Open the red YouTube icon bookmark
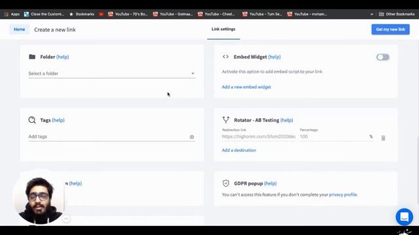Image resolution: width=419 pixels, height=235 pixels. [x=101, y=14]
